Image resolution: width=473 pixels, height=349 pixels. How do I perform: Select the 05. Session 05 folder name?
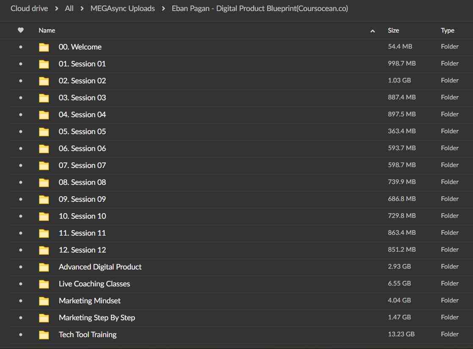82,132
